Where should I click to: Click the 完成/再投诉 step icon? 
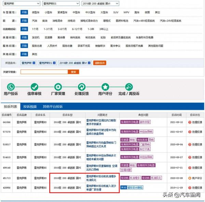[129, 87]
